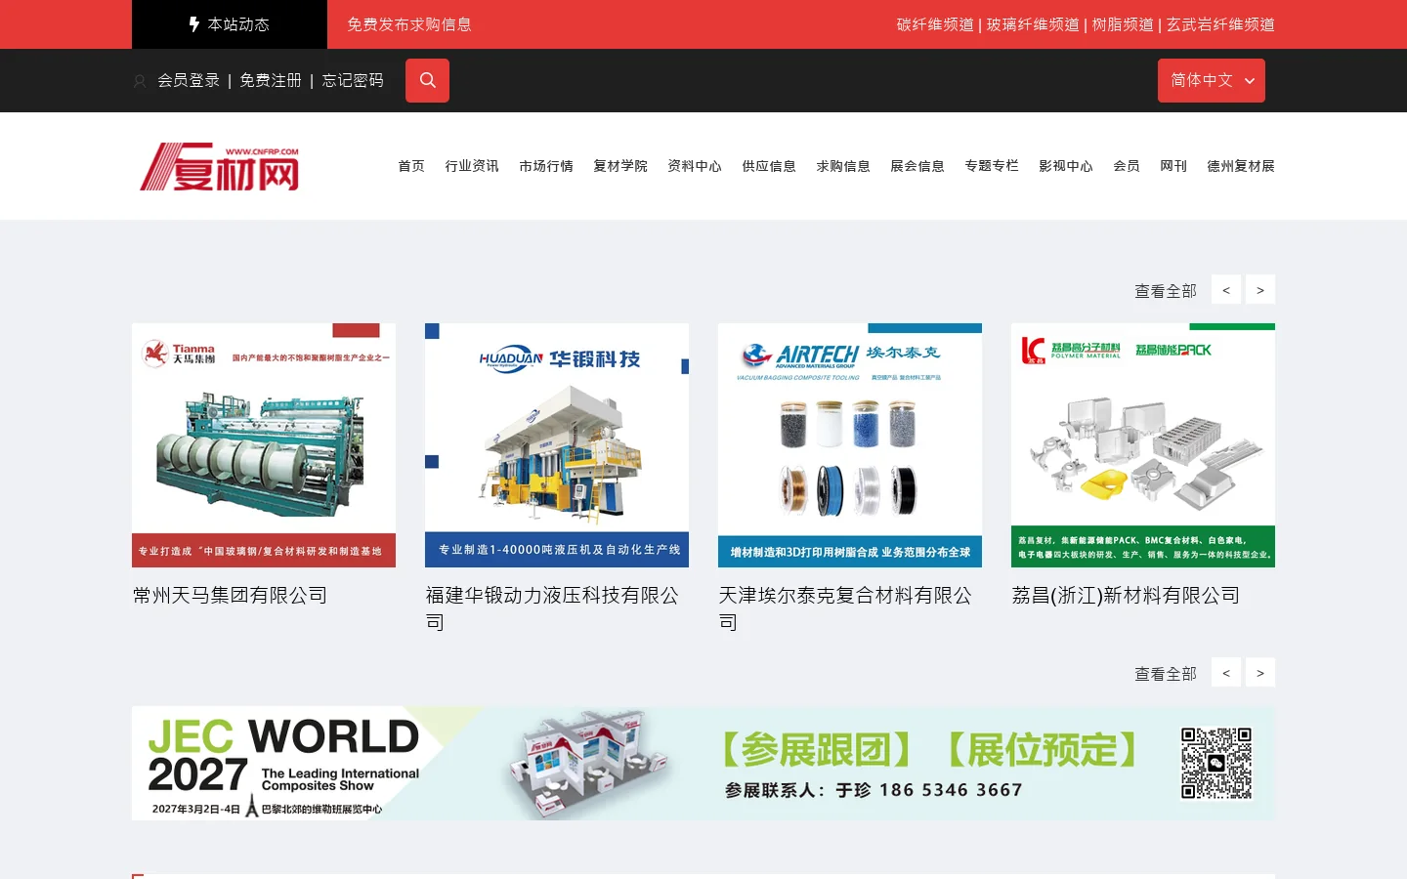Open 复材学院 menu item
Screen dimensions: 1407x879
(620, 166)
